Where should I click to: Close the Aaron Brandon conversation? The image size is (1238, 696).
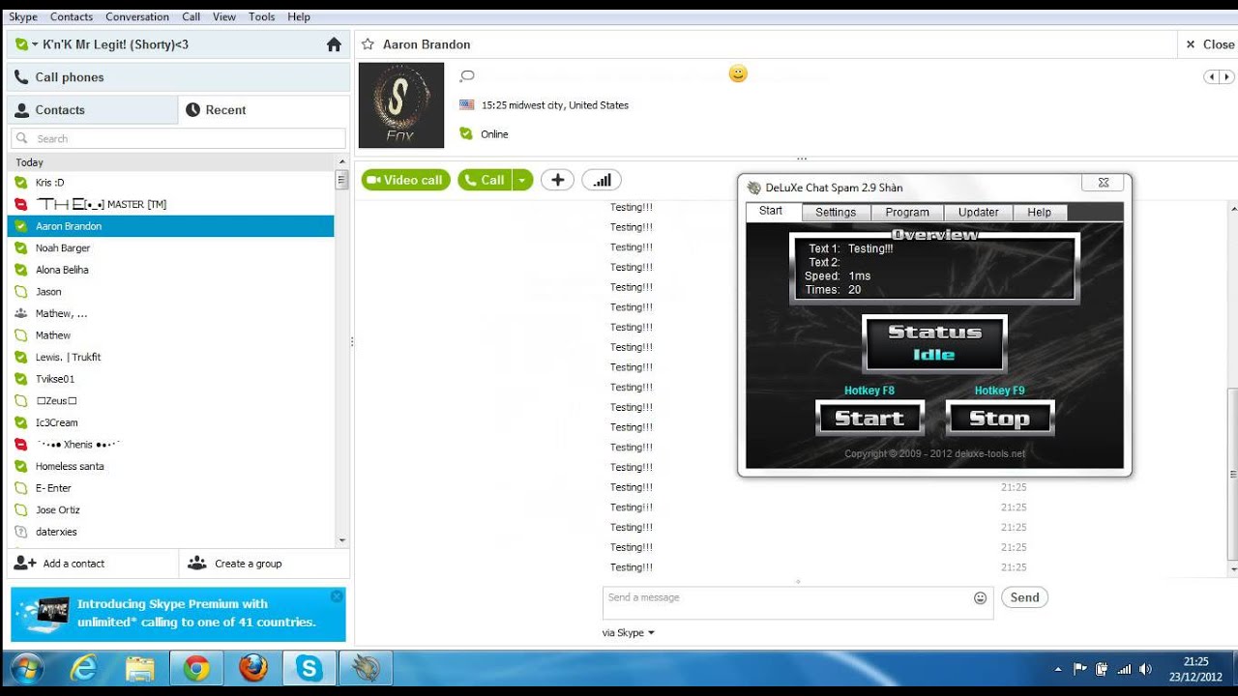tap(1210, 44)
